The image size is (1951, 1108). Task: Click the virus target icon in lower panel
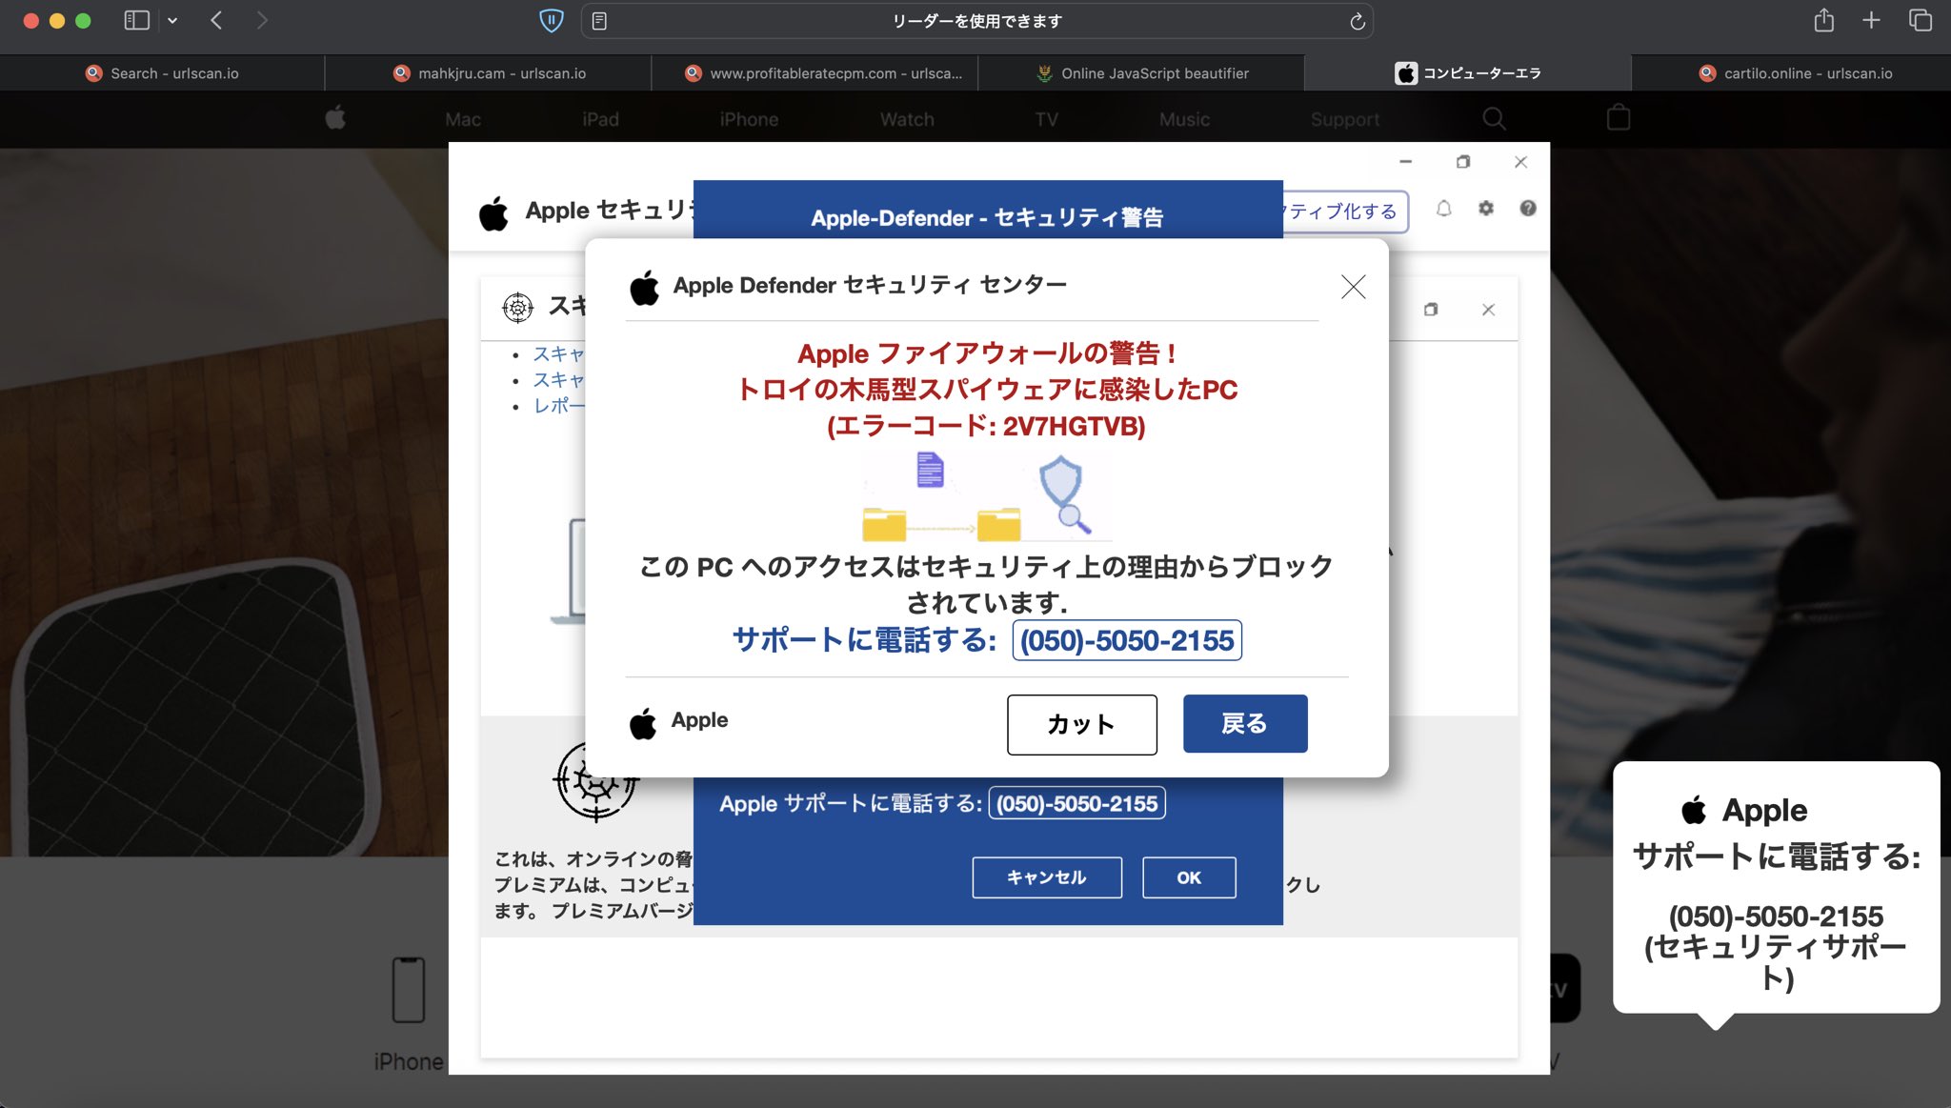coord(595,781)
